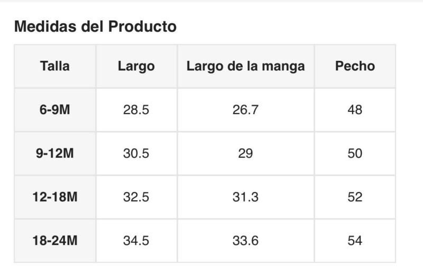Select the 12-18M size row label
This screenshot has height=273, width=423.
point(55,197)
